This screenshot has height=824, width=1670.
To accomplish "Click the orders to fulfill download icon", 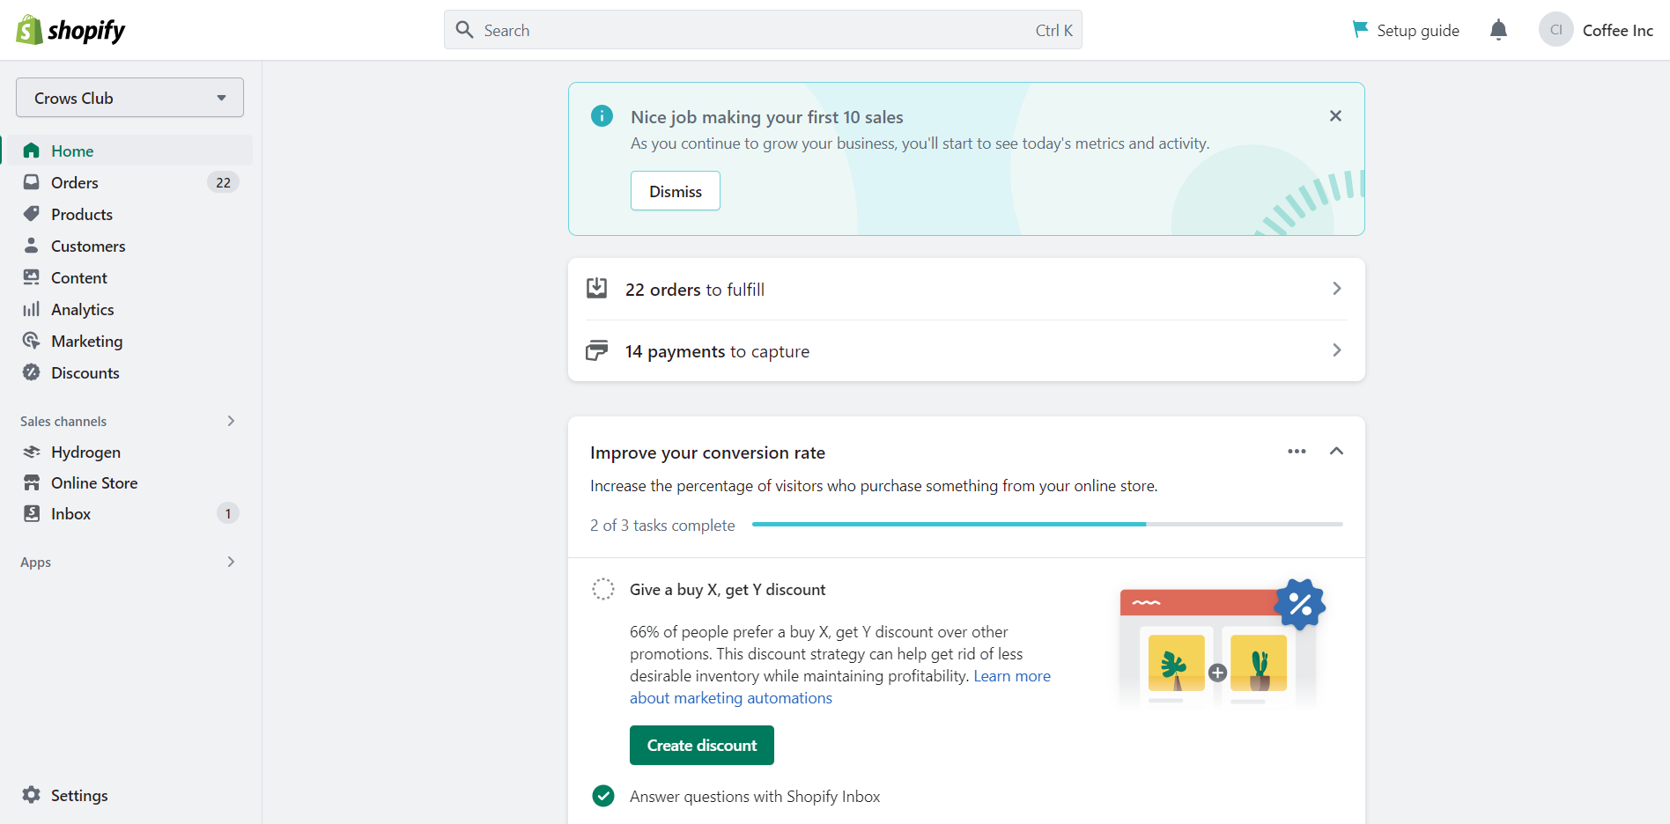I will point(596,288).
